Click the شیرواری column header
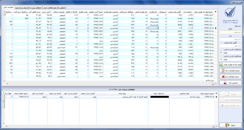Screen dimensions: 244x130 [163, 12]
